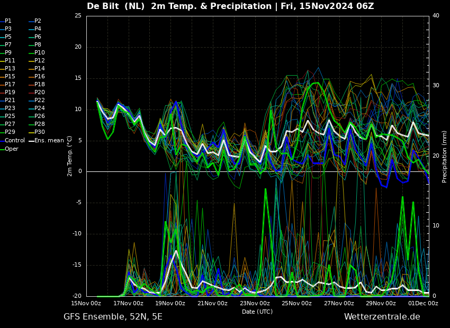The width and height of the screenshot is (450, 328).
Task: Click the Precipitation (mm) axis label
Action: 445,156
